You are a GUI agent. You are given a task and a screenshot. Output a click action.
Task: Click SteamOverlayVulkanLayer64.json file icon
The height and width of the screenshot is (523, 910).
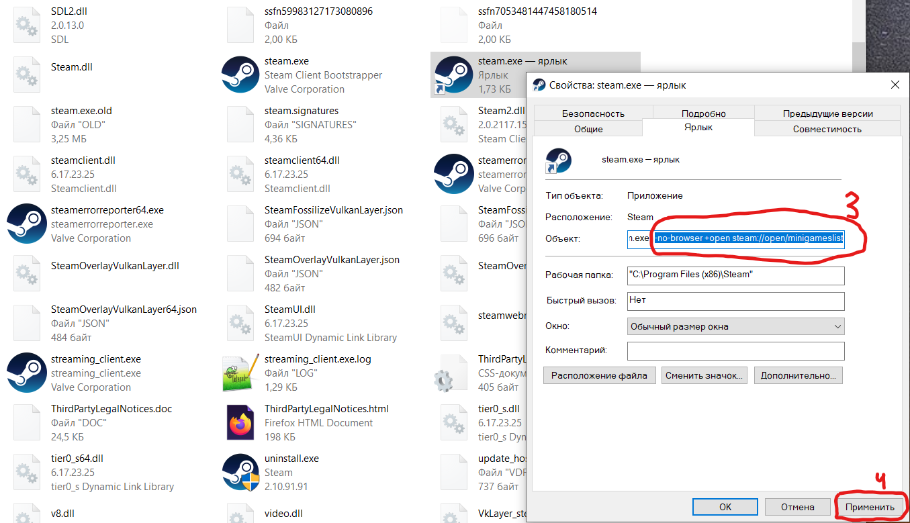pyautogui.click(x=27, y=323)
